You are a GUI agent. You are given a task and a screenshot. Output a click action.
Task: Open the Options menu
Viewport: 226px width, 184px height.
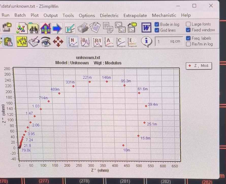(87, 15)
